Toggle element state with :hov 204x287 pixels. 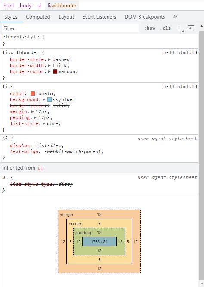tap(150, 28)
